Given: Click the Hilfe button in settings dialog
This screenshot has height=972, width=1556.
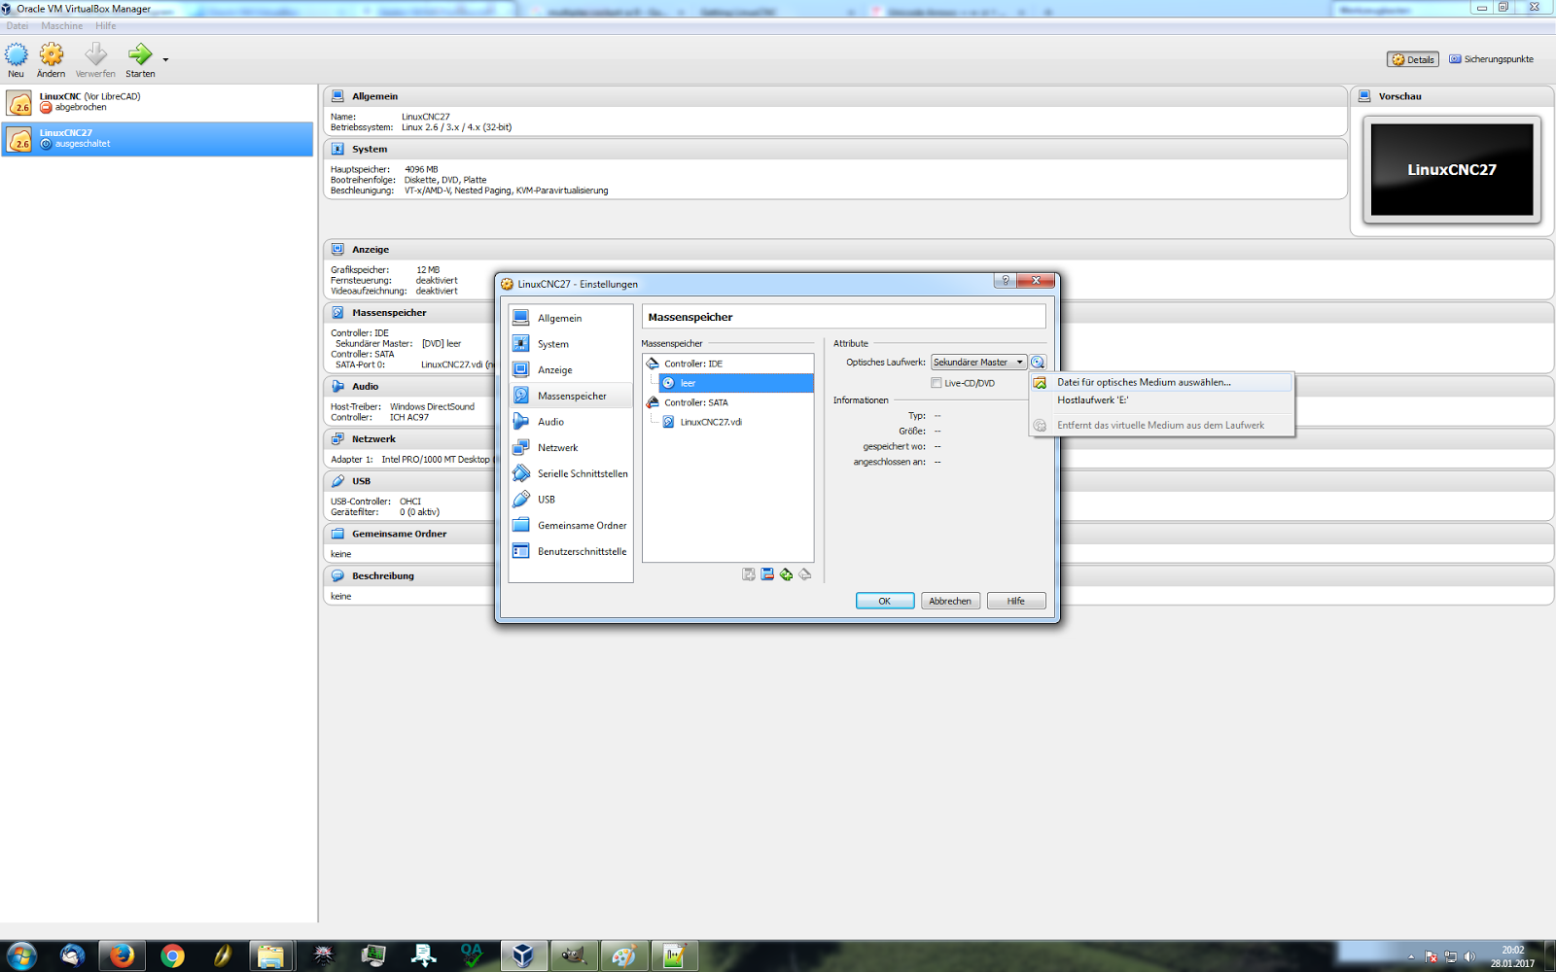Looking at the screenshot, I should (1016, 601).
